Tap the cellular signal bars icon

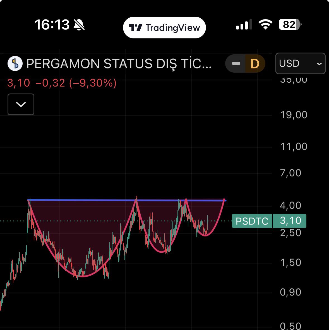click(244, 24)
